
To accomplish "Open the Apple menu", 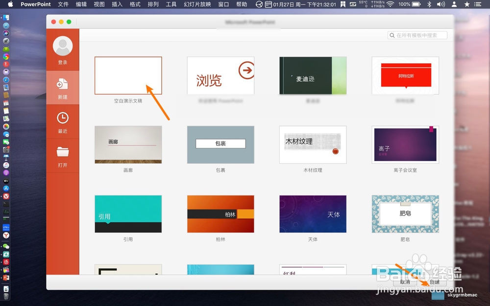I will coord(10,4).
